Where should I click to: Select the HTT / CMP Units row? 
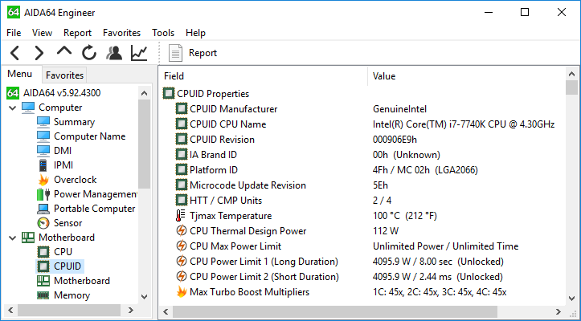363,201
